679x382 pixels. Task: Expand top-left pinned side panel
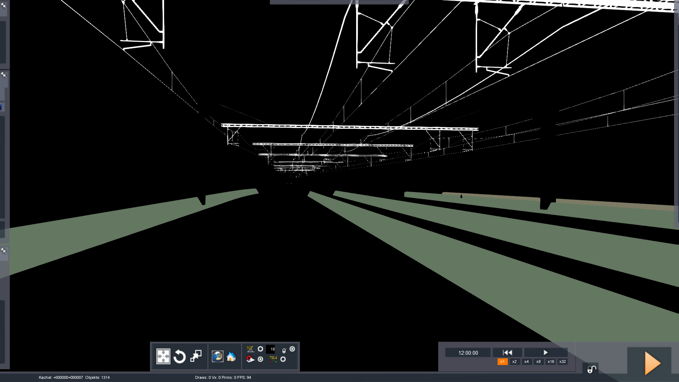[x=4, y=5]
